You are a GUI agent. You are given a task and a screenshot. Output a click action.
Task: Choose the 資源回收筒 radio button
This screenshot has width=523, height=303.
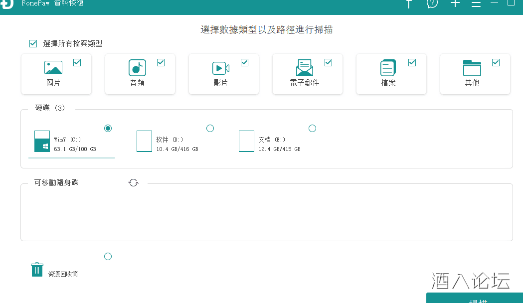[108, 257]
